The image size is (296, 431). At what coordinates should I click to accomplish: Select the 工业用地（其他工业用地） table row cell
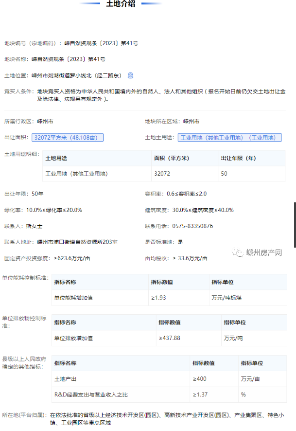76,174
